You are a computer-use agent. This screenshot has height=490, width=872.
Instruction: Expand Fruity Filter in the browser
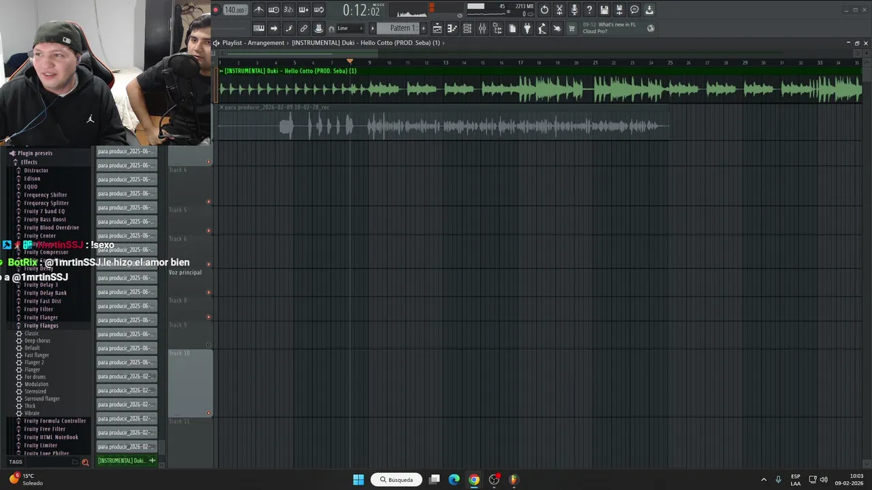38,309
